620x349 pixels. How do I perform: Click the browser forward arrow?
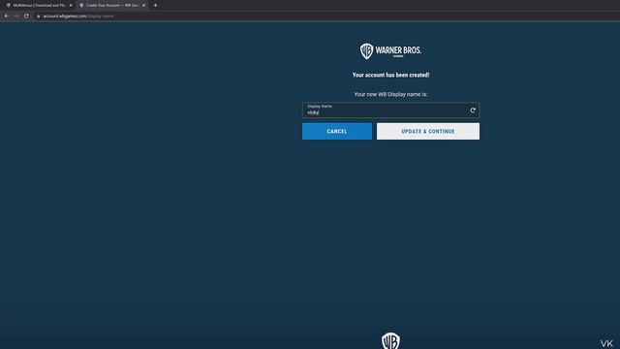point(16,16)
